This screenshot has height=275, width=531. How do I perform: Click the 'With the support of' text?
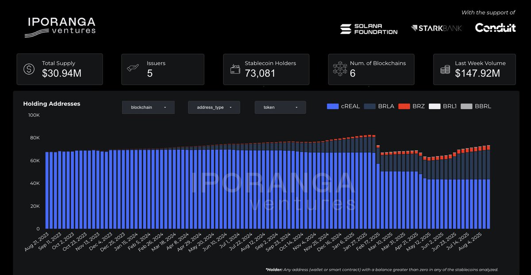[488, 12]
